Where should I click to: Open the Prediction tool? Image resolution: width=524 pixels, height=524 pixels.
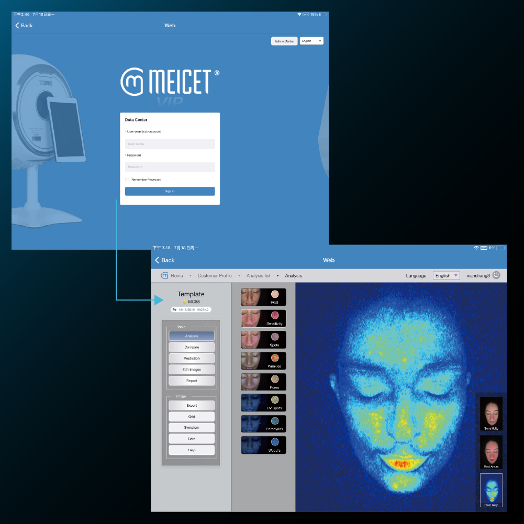[192, 358]
